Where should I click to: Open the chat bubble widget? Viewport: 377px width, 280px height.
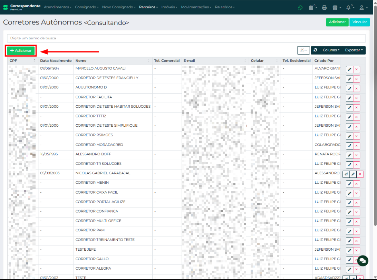pyautogui.click(x=362, y=260)
